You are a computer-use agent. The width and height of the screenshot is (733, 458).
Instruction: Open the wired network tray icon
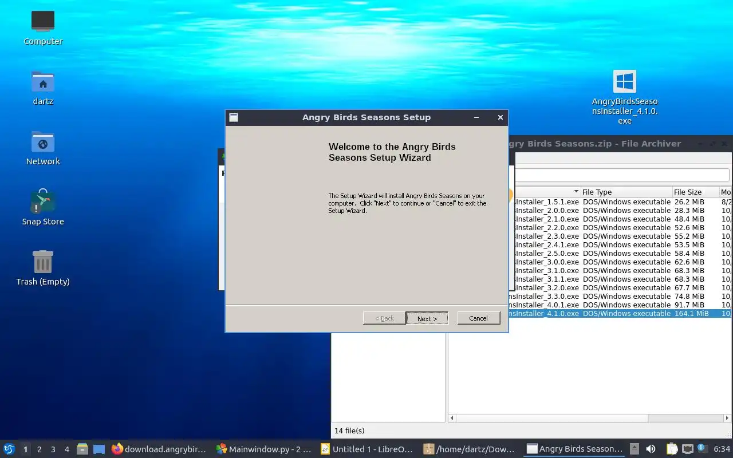point(688,449)
